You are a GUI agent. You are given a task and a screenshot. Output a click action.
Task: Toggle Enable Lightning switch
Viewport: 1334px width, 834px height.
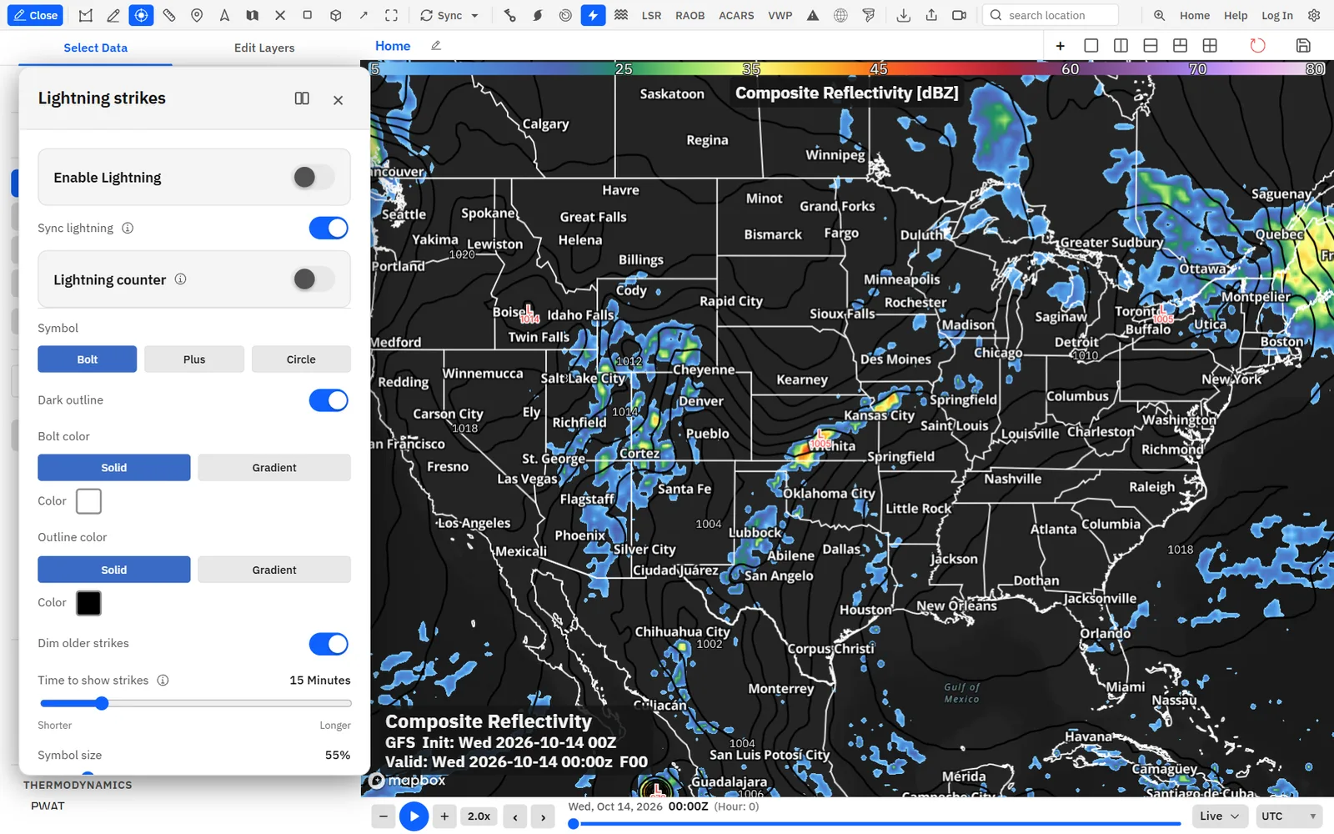[313, 177]
